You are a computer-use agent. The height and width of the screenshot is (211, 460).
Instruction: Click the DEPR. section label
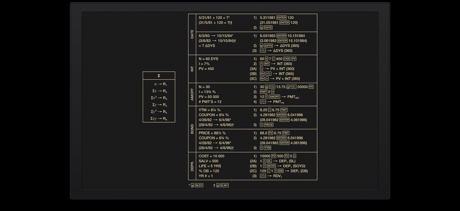point(192,166)
